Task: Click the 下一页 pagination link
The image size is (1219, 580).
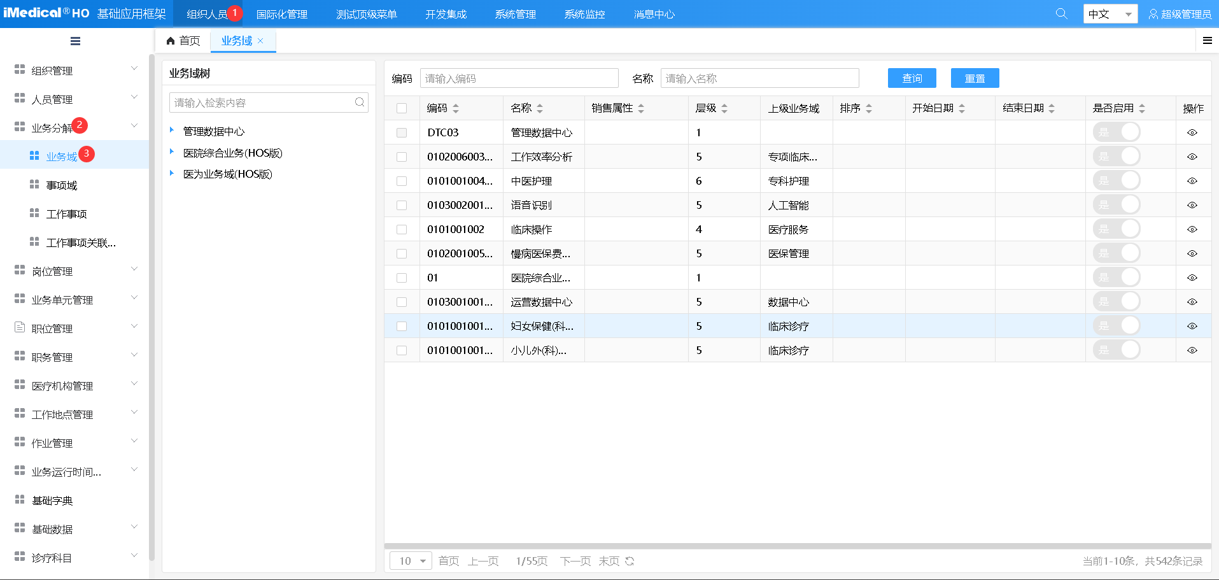Action: 574,561
